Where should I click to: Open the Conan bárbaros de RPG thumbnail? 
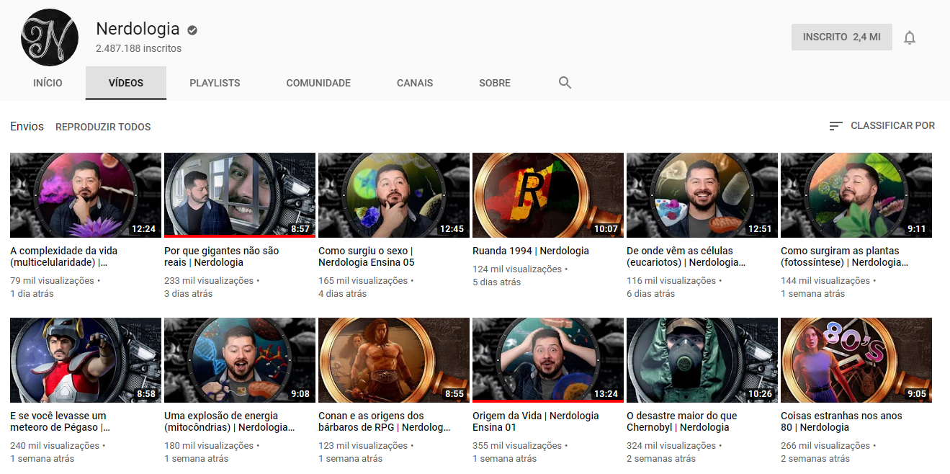(394, 360)
